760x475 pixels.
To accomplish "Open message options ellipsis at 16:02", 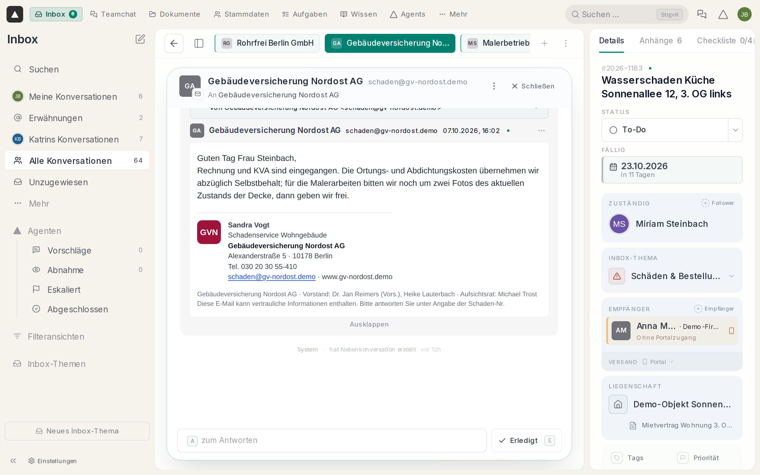I will [541, 131].
